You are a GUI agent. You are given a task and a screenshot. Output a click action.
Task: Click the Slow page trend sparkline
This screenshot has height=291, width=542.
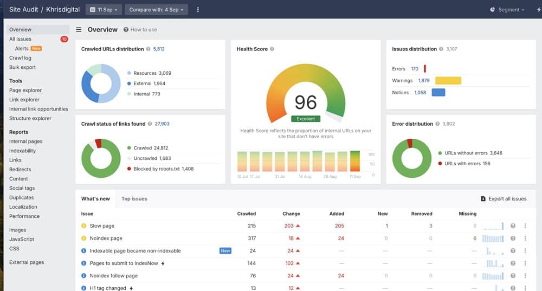493,226
